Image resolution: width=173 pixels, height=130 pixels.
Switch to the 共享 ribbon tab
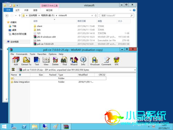pos(26,10)
